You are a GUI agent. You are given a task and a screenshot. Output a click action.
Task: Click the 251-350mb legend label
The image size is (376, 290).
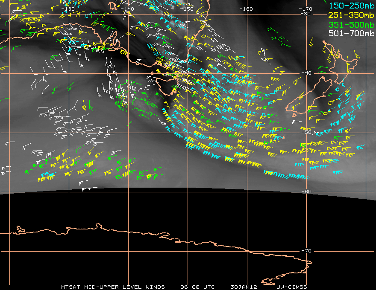coord(351,15)
